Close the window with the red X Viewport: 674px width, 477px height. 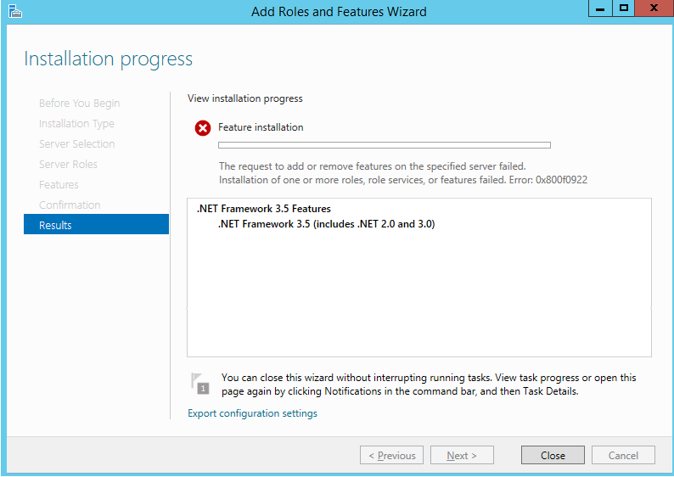point(654,8)
